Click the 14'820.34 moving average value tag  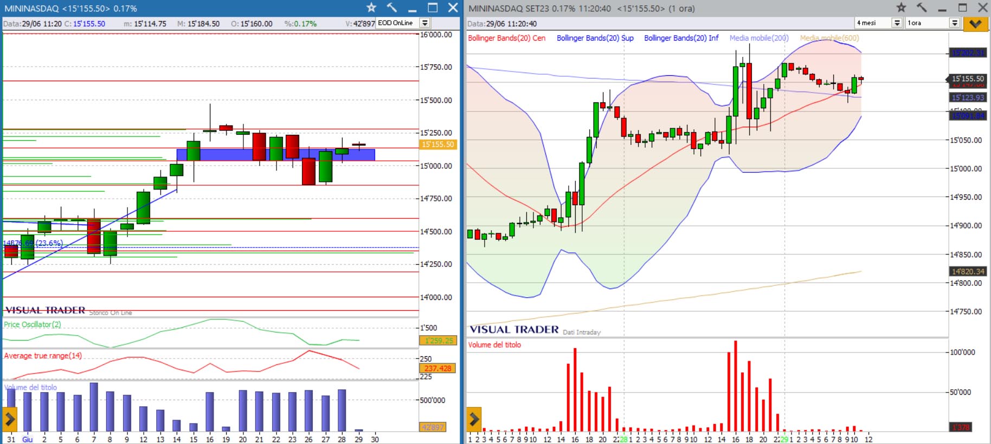pos(968,271)
